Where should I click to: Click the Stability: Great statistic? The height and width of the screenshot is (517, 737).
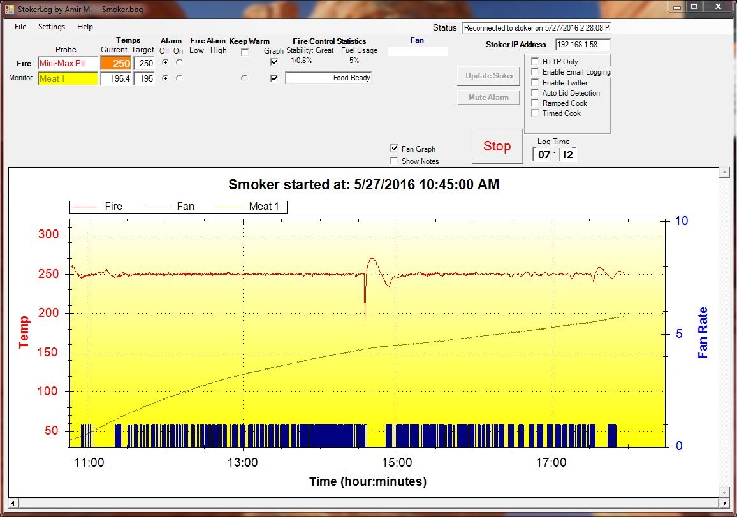tap(310, 50)
